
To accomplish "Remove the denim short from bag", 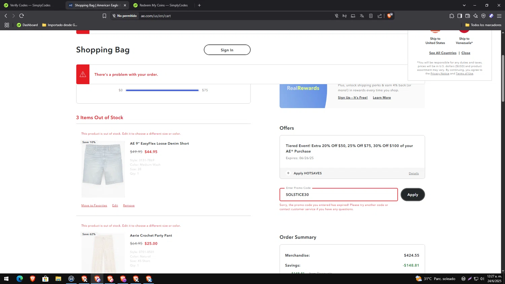I will click(129, 205).
